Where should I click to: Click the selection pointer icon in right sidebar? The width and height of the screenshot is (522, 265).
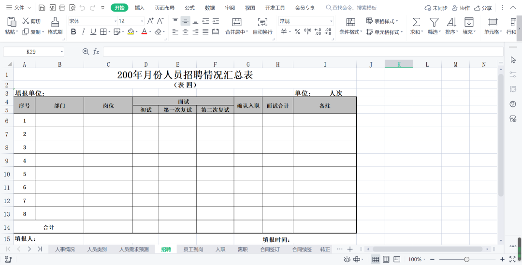click(x=513, y=59)
